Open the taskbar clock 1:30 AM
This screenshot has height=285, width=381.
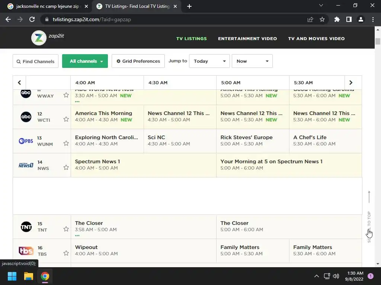coord(354,276)
